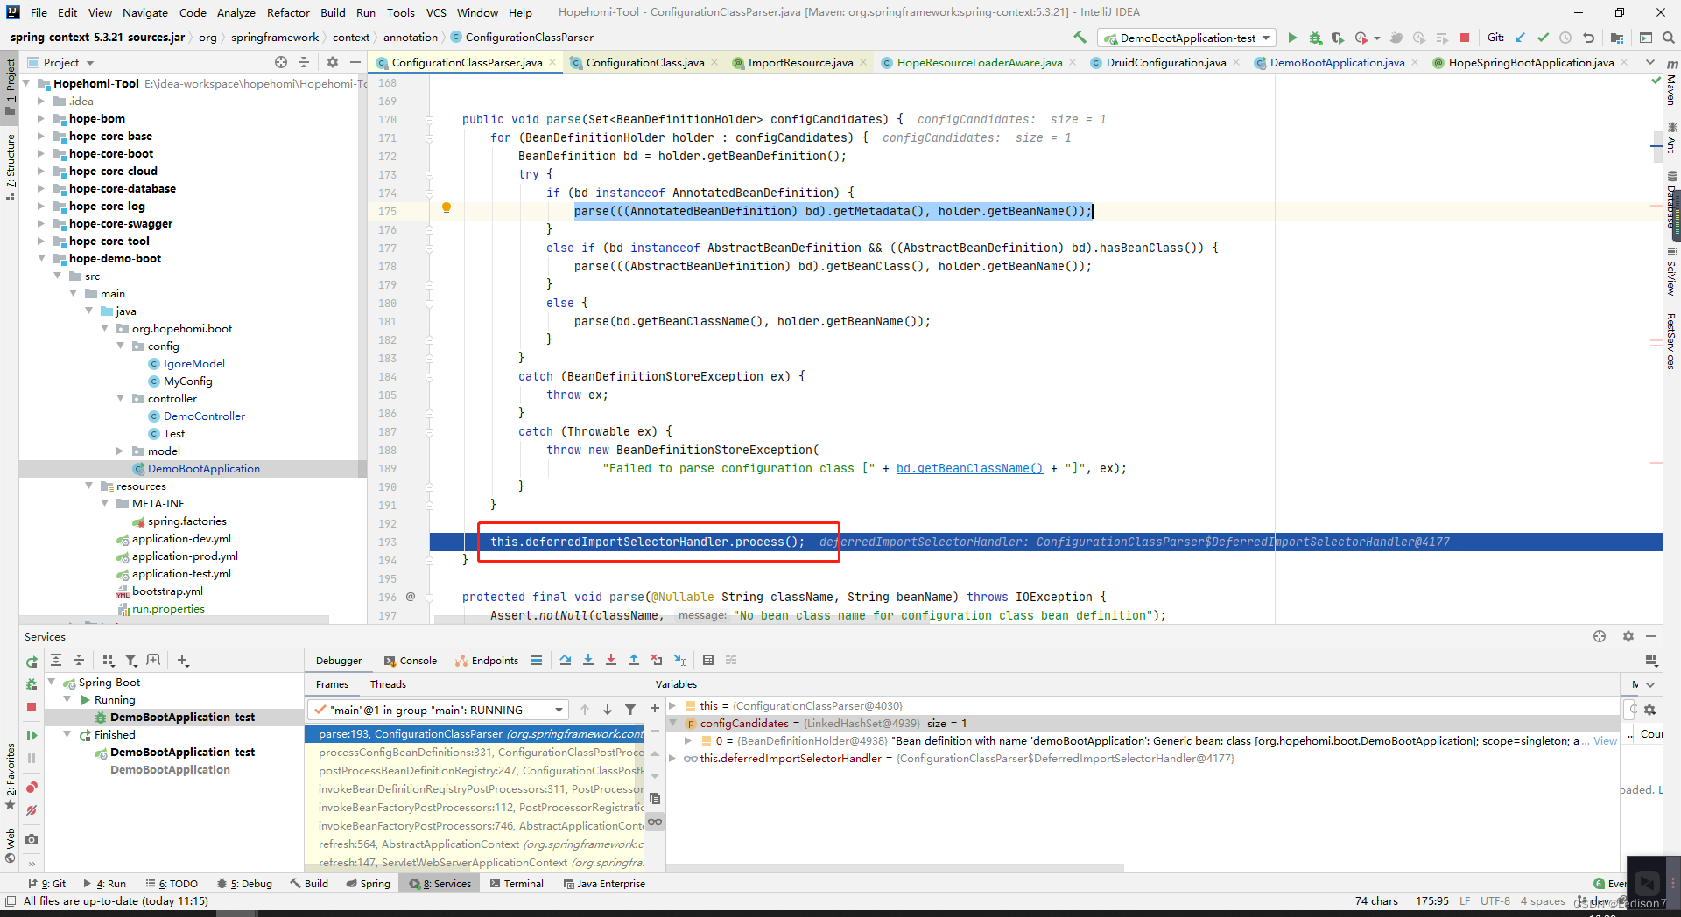The image size is (1681, 917).
Task: Click the green Run icon in top toolbar
Action: [x=1292, y=38]
